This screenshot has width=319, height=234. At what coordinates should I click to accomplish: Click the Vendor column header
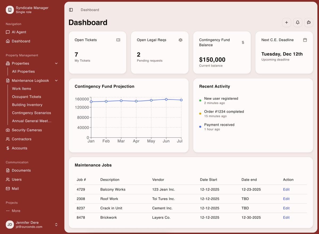tap(158, 180)
